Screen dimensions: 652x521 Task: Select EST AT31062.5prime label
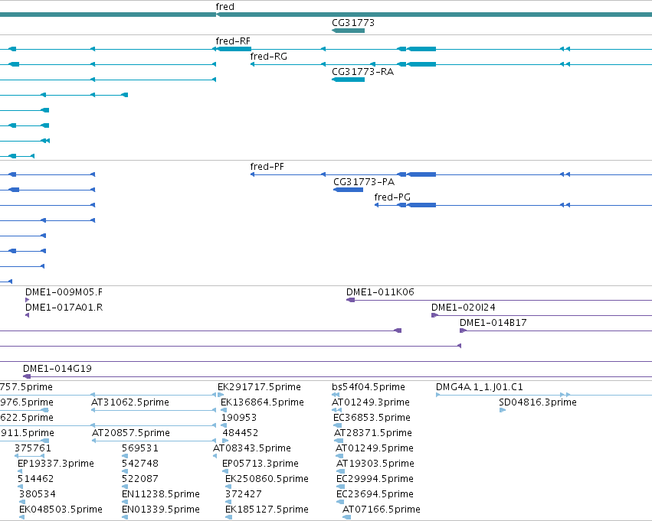point(130,402)
